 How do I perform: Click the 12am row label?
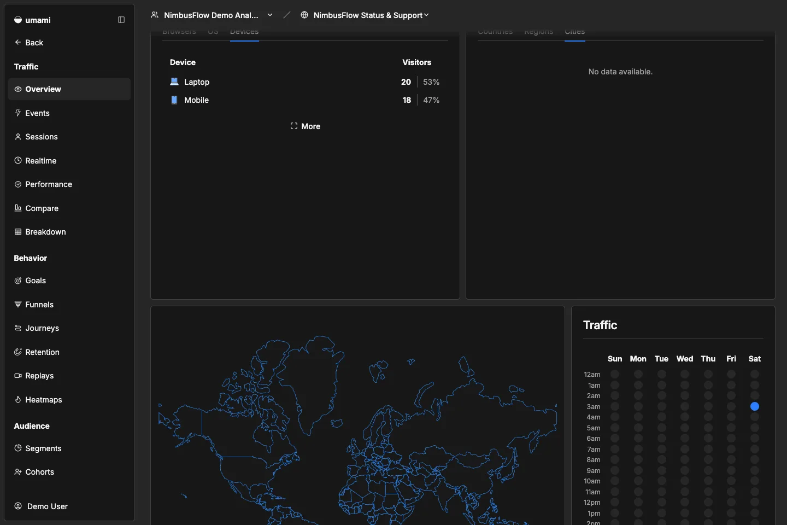pyautogui.click(x=592, y=375)
